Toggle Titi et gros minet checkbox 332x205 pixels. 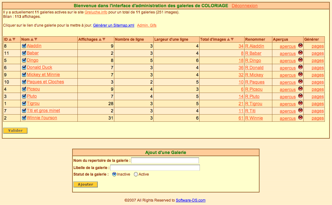(x=24, y=111)
